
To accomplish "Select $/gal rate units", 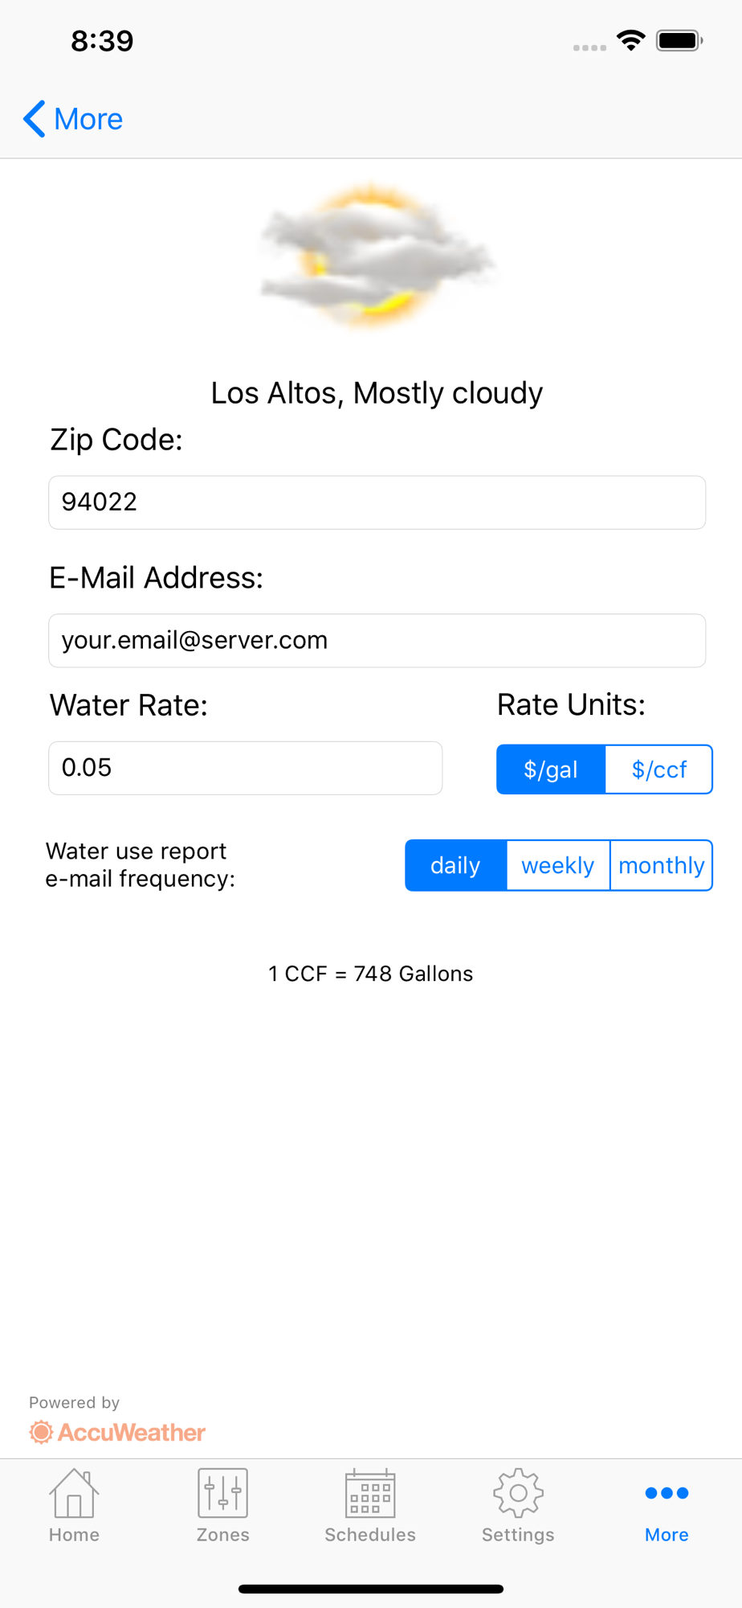I will coord(551,769).
